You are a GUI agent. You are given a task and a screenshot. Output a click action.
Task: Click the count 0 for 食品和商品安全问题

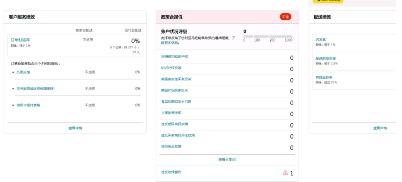291,103
